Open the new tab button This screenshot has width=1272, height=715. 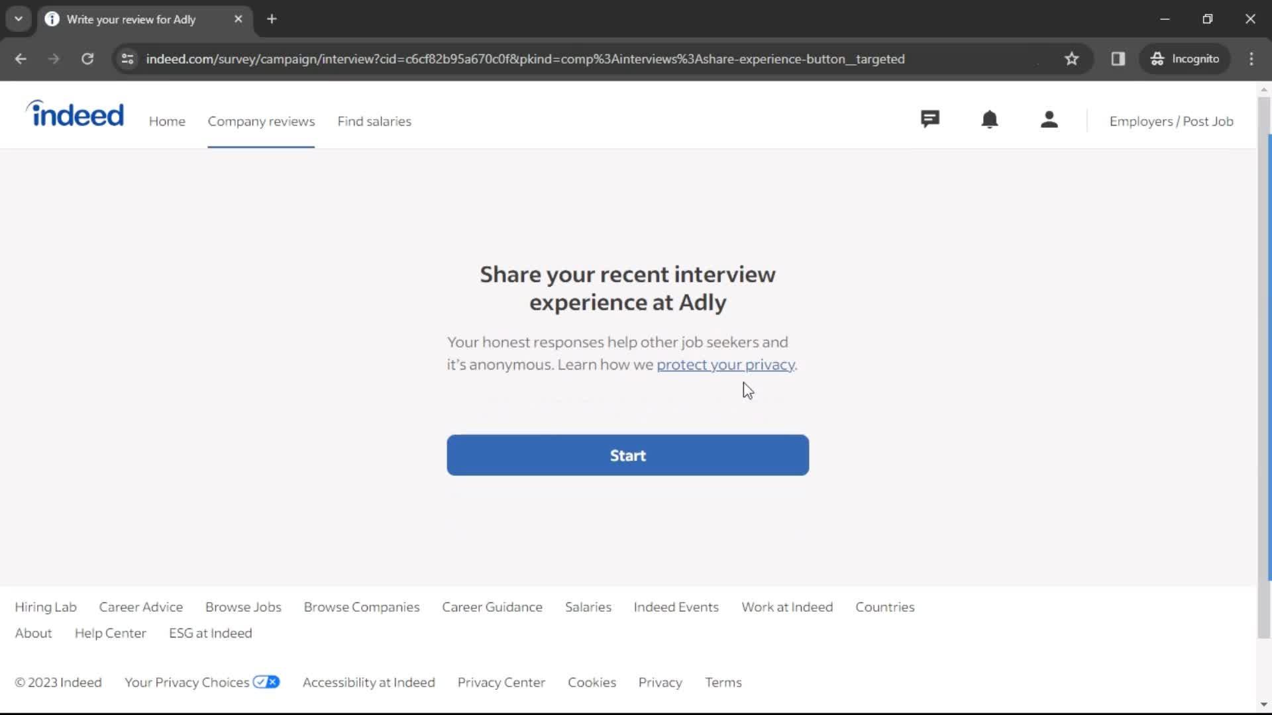[272, 19]
